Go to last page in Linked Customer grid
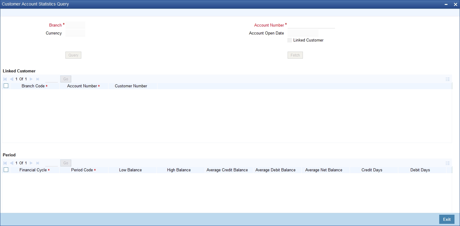This screenshot has height=226, width=460. 38,79
